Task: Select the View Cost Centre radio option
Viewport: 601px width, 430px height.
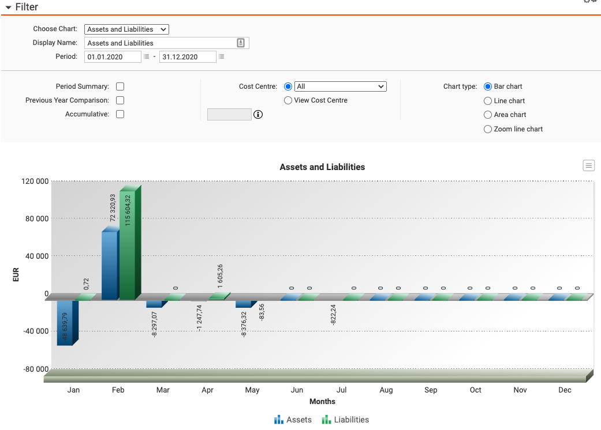Action: pyautogui.click(x=288, y=100)
